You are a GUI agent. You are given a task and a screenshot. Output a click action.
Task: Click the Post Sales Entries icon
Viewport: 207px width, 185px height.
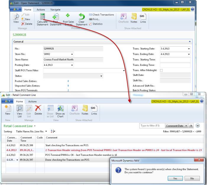point(68,17)
